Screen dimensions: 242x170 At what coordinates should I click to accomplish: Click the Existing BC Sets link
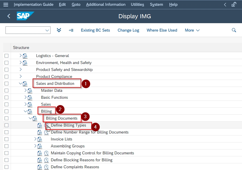tap(95, 30)
